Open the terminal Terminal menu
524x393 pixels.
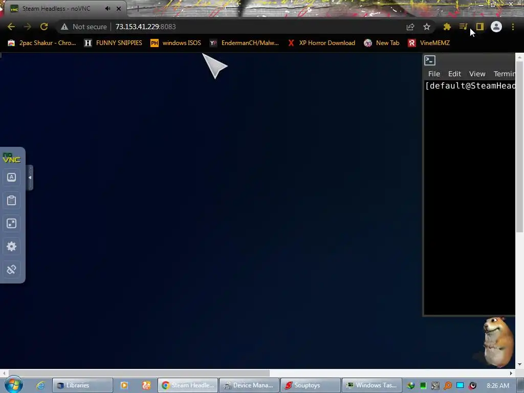click(504, 74)
